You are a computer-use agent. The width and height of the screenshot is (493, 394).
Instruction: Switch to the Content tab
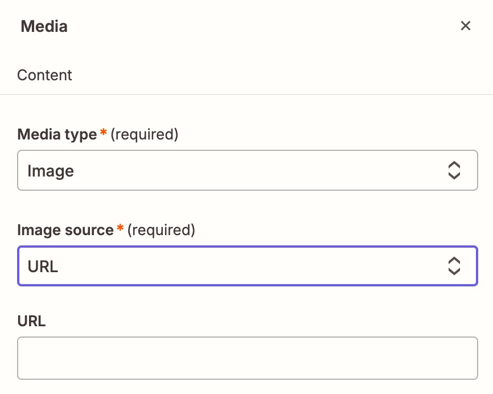45,75
